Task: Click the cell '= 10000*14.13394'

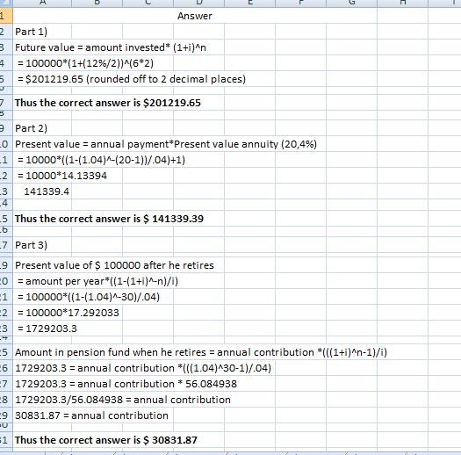Action: [62, 176]
